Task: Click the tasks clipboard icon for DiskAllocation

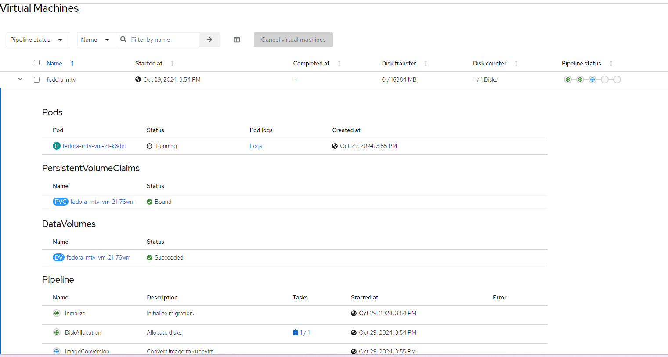Action: click(296, 332)
